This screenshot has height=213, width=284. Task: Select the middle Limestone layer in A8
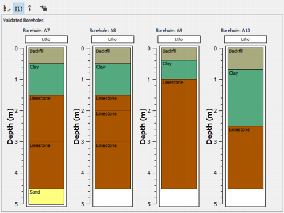pyautogui.click(x=113, y=126)
